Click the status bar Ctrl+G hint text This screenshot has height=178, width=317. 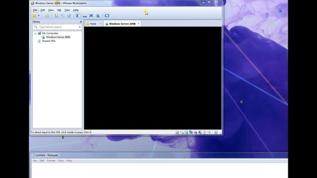pyautogui.click(x=61, y=133)
